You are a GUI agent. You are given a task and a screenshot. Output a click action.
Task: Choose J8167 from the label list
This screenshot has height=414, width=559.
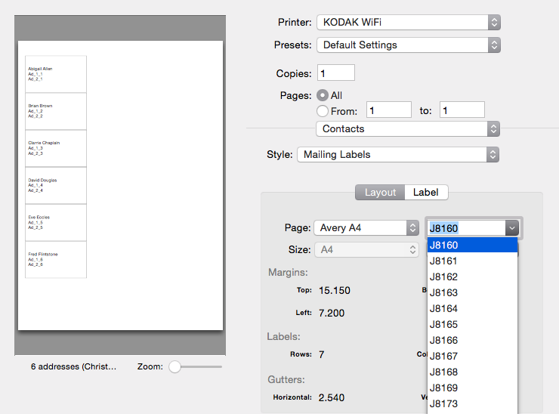click(472, 357)
